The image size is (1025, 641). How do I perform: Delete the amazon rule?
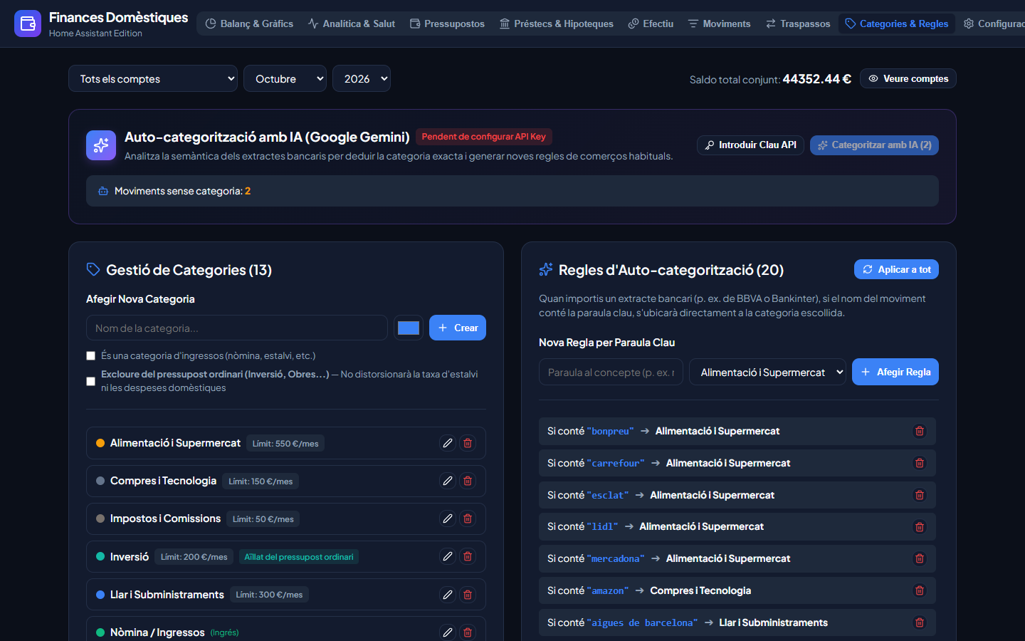click(x=920, y=590)
